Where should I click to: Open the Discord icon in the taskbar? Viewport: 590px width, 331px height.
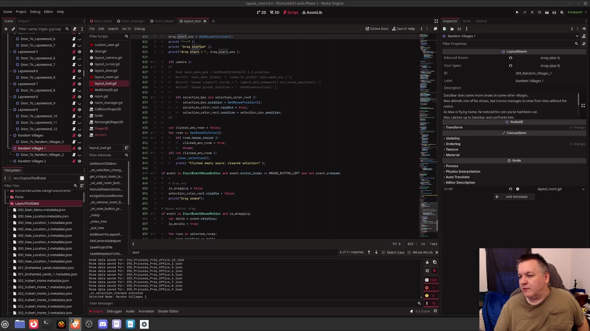[103, 324]
